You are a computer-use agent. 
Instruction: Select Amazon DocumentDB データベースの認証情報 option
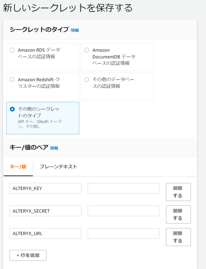87,50
